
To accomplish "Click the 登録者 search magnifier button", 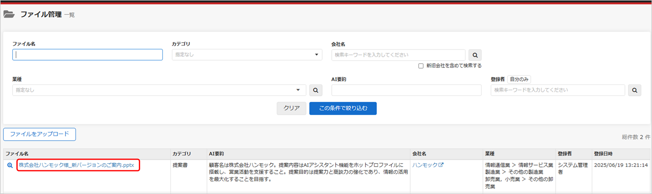I will 634,90.
